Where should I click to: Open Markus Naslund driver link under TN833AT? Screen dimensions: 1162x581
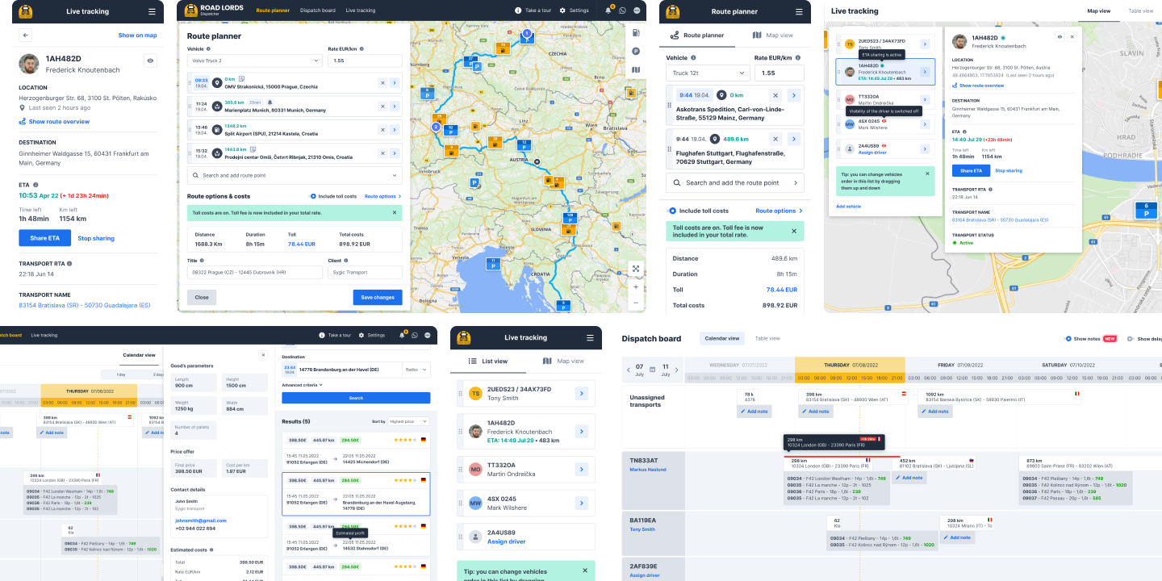coord(648,469)
